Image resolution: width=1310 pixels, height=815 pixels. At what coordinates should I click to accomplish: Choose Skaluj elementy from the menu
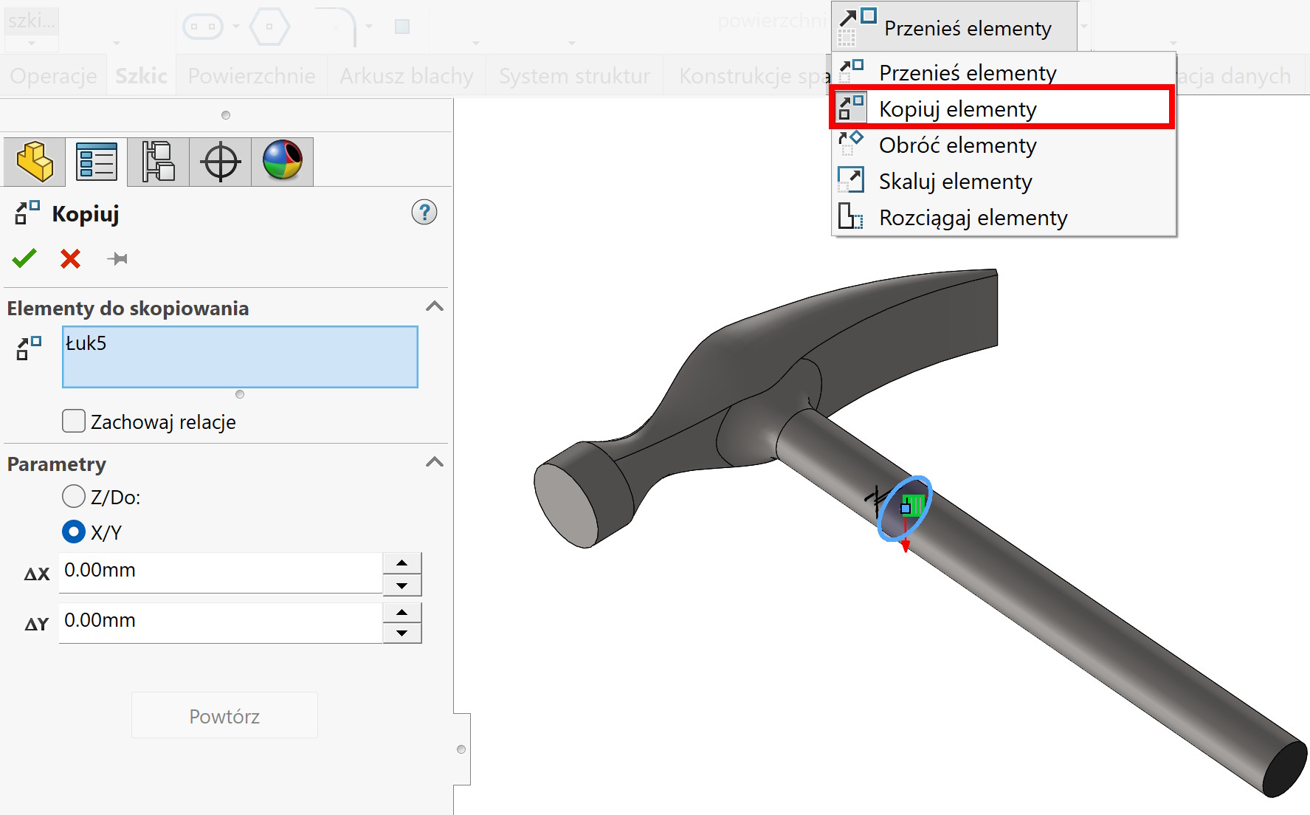coord(955,182)
